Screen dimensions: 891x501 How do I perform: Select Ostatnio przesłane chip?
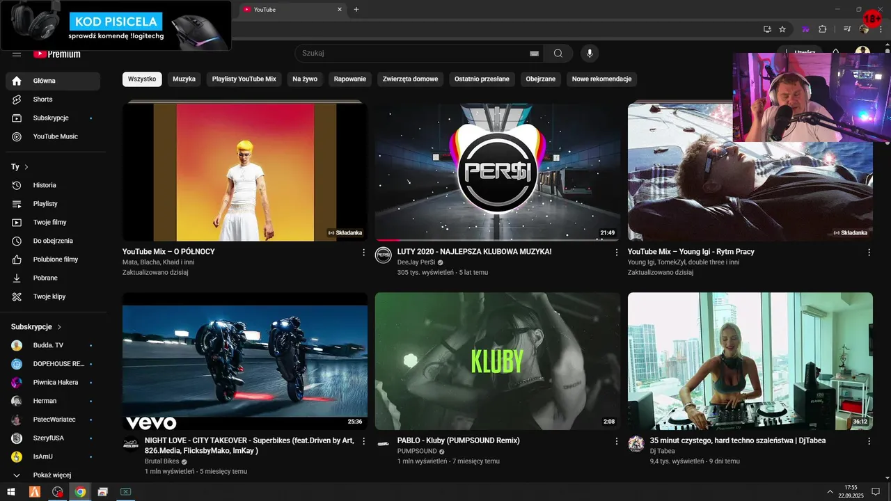click(482, 79)
